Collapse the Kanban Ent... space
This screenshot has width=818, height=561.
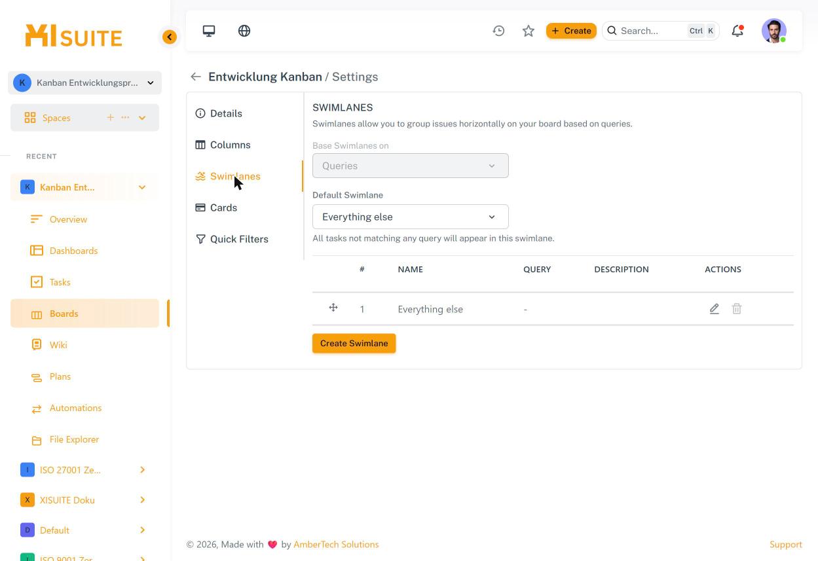pos(142,187)
